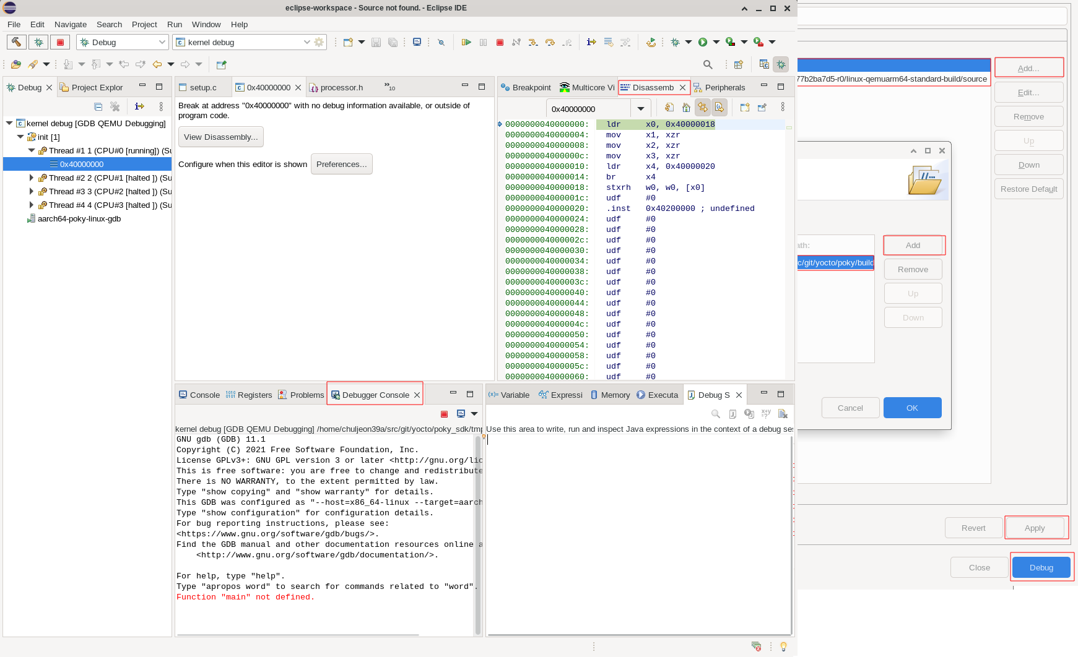
Task: Select the 0x40000000 stack frame
Action: pyautogui.click(x=87, y=164)
